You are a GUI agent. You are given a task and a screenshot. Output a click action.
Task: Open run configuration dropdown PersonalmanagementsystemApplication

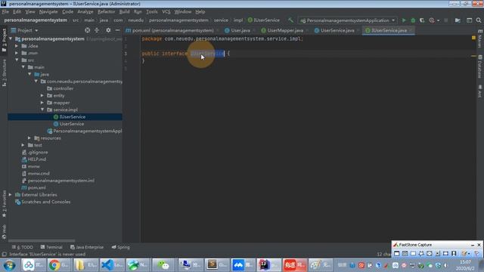coord(348,20)
